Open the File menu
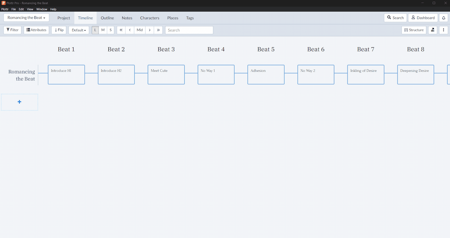 tap(14, 9)
